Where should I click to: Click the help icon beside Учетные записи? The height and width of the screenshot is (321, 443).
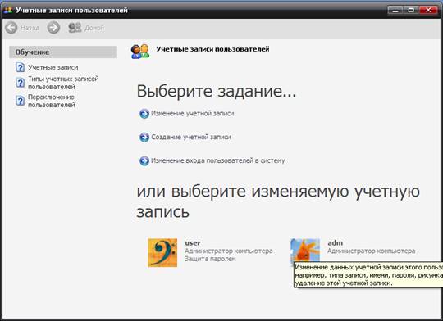(x=20, y=67)
